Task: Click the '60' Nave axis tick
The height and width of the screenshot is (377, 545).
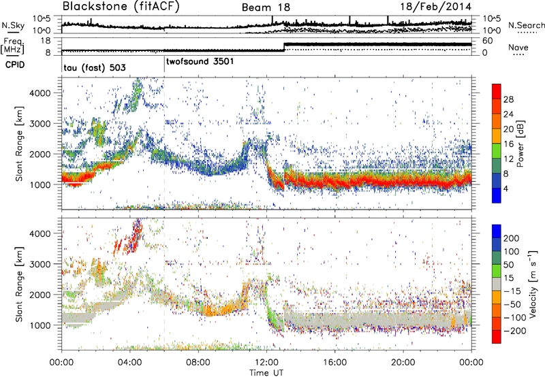Action: coord(488,41)
